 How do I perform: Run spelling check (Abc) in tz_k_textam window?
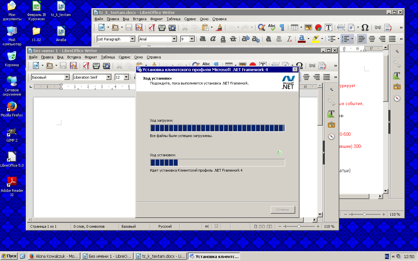271,27
